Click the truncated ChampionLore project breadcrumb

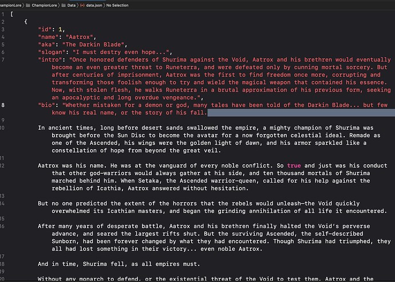tap(10, 5)
